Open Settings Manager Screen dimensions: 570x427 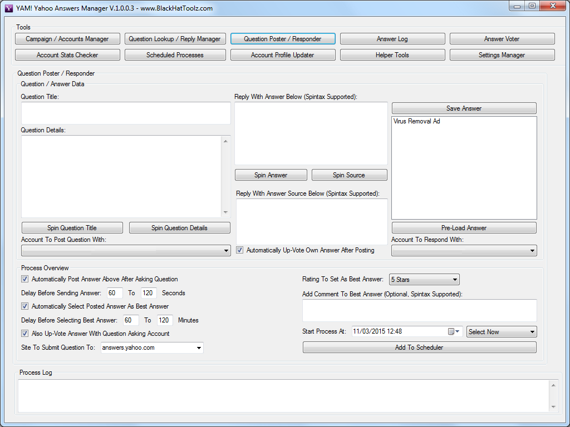502,55
